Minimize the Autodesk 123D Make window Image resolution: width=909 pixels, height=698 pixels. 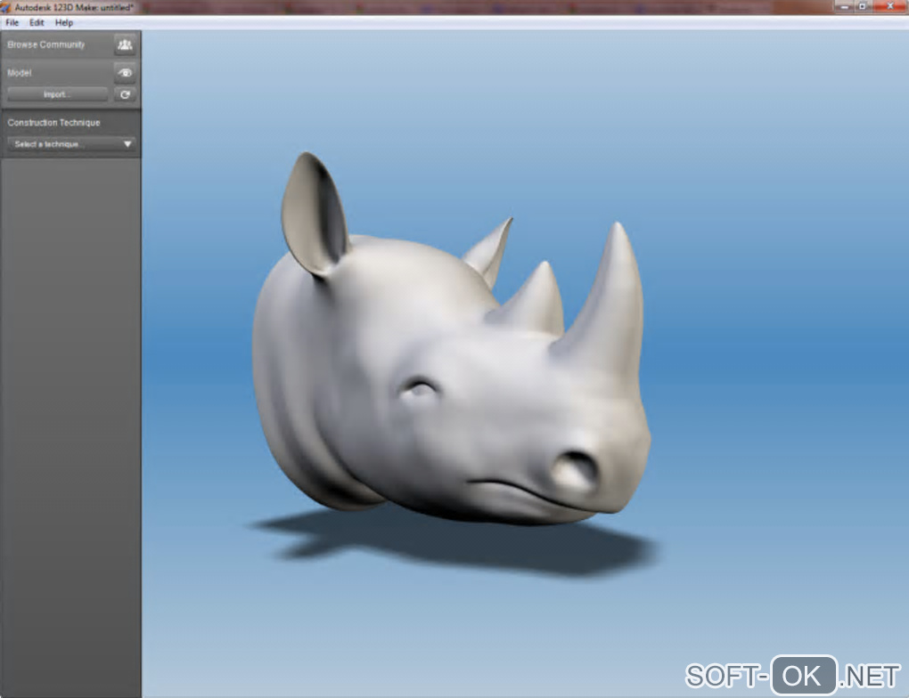(x=845, y=6)
